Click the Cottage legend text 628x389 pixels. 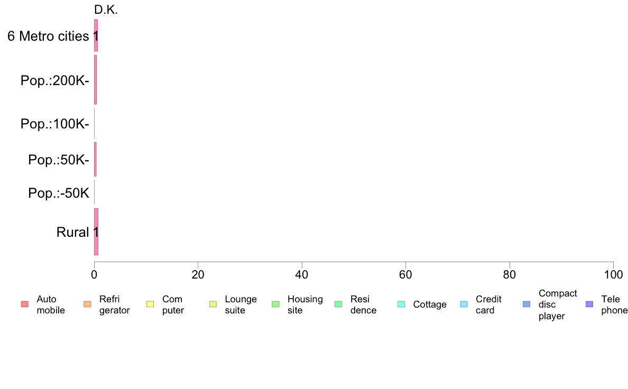click(x=430, y=304)
